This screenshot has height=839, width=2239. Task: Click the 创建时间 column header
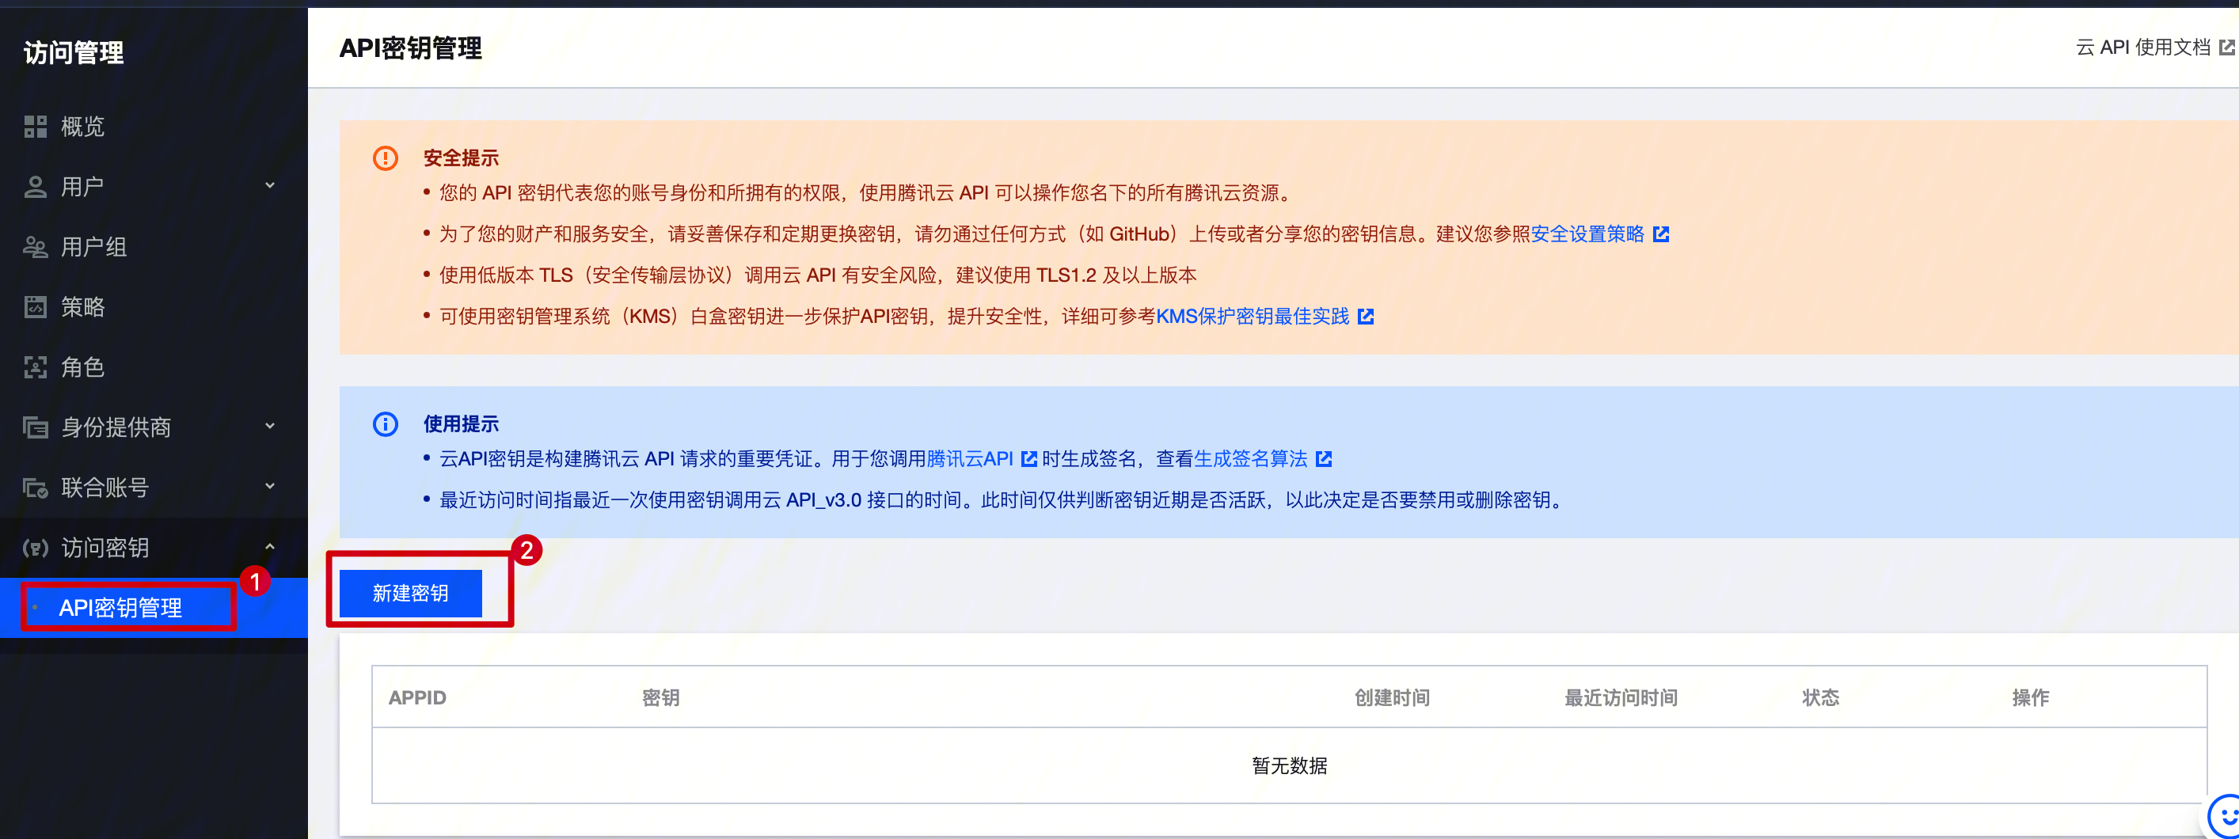coord(1392,698)
